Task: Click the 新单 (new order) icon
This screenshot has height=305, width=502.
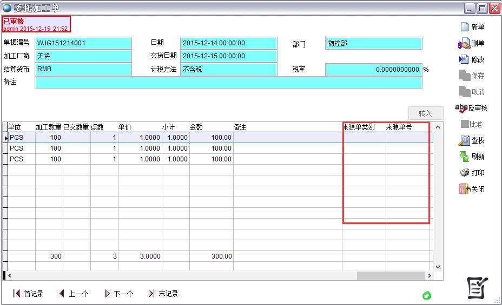Action: 464,27
